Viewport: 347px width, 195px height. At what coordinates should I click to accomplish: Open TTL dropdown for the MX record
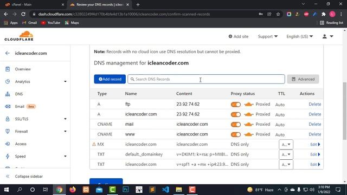[286, 145]
